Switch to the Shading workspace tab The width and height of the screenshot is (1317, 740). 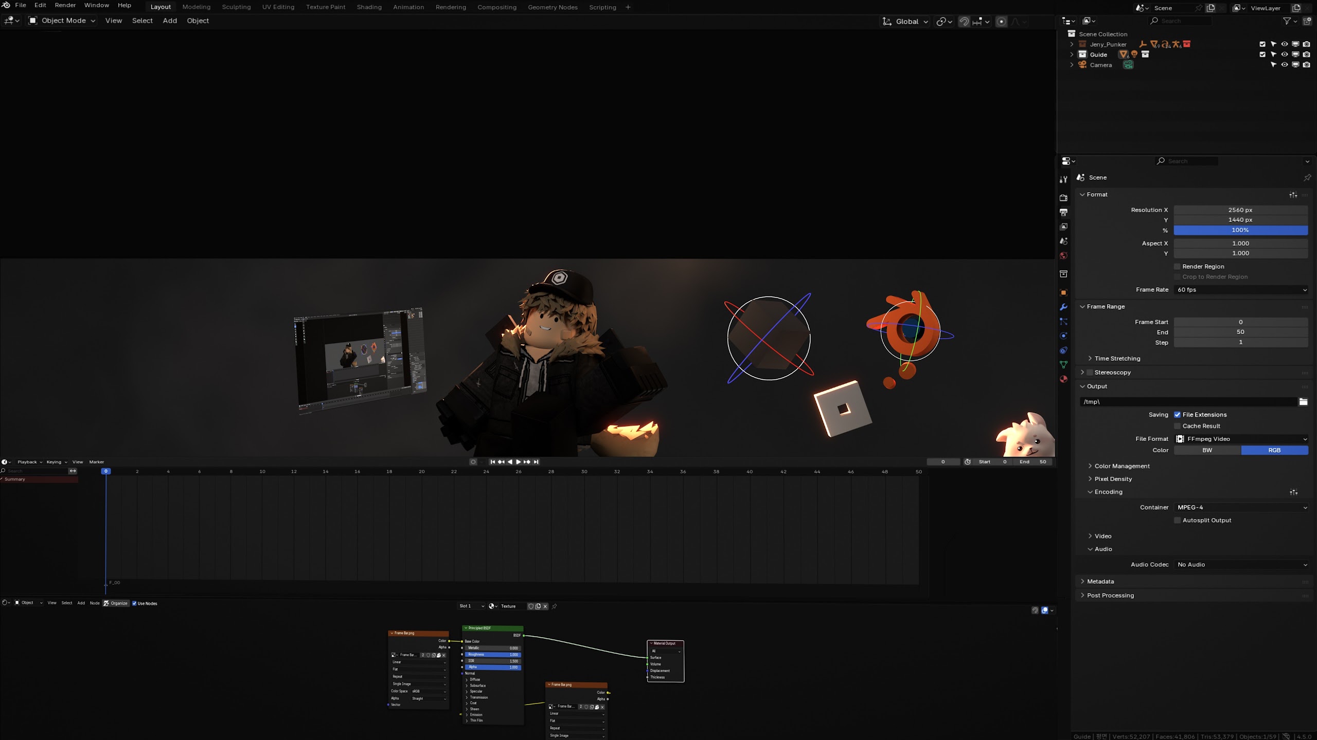pos(369,7)
